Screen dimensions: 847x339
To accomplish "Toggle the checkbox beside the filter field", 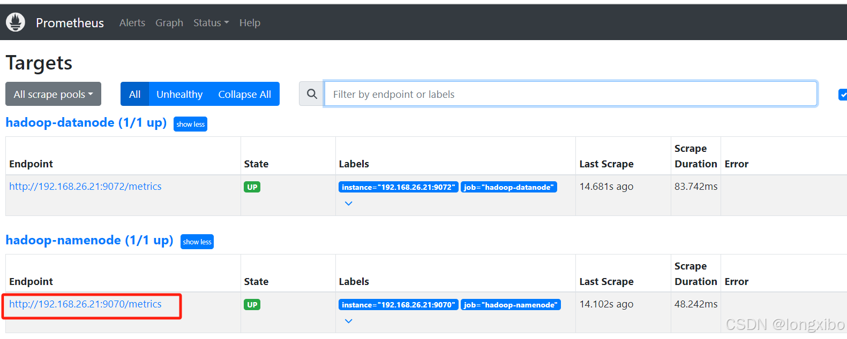I will point(843,95).
